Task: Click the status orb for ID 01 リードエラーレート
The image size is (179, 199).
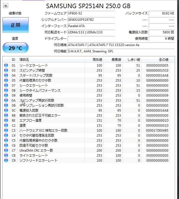Action: [x=6, y=65]
